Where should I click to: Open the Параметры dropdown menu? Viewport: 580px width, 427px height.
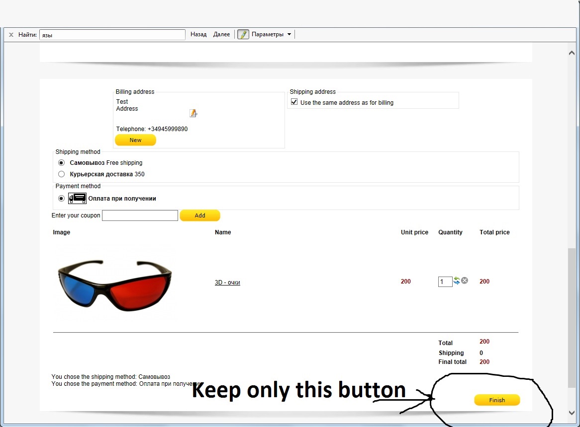pyautogui.click(x=272, y=34)
